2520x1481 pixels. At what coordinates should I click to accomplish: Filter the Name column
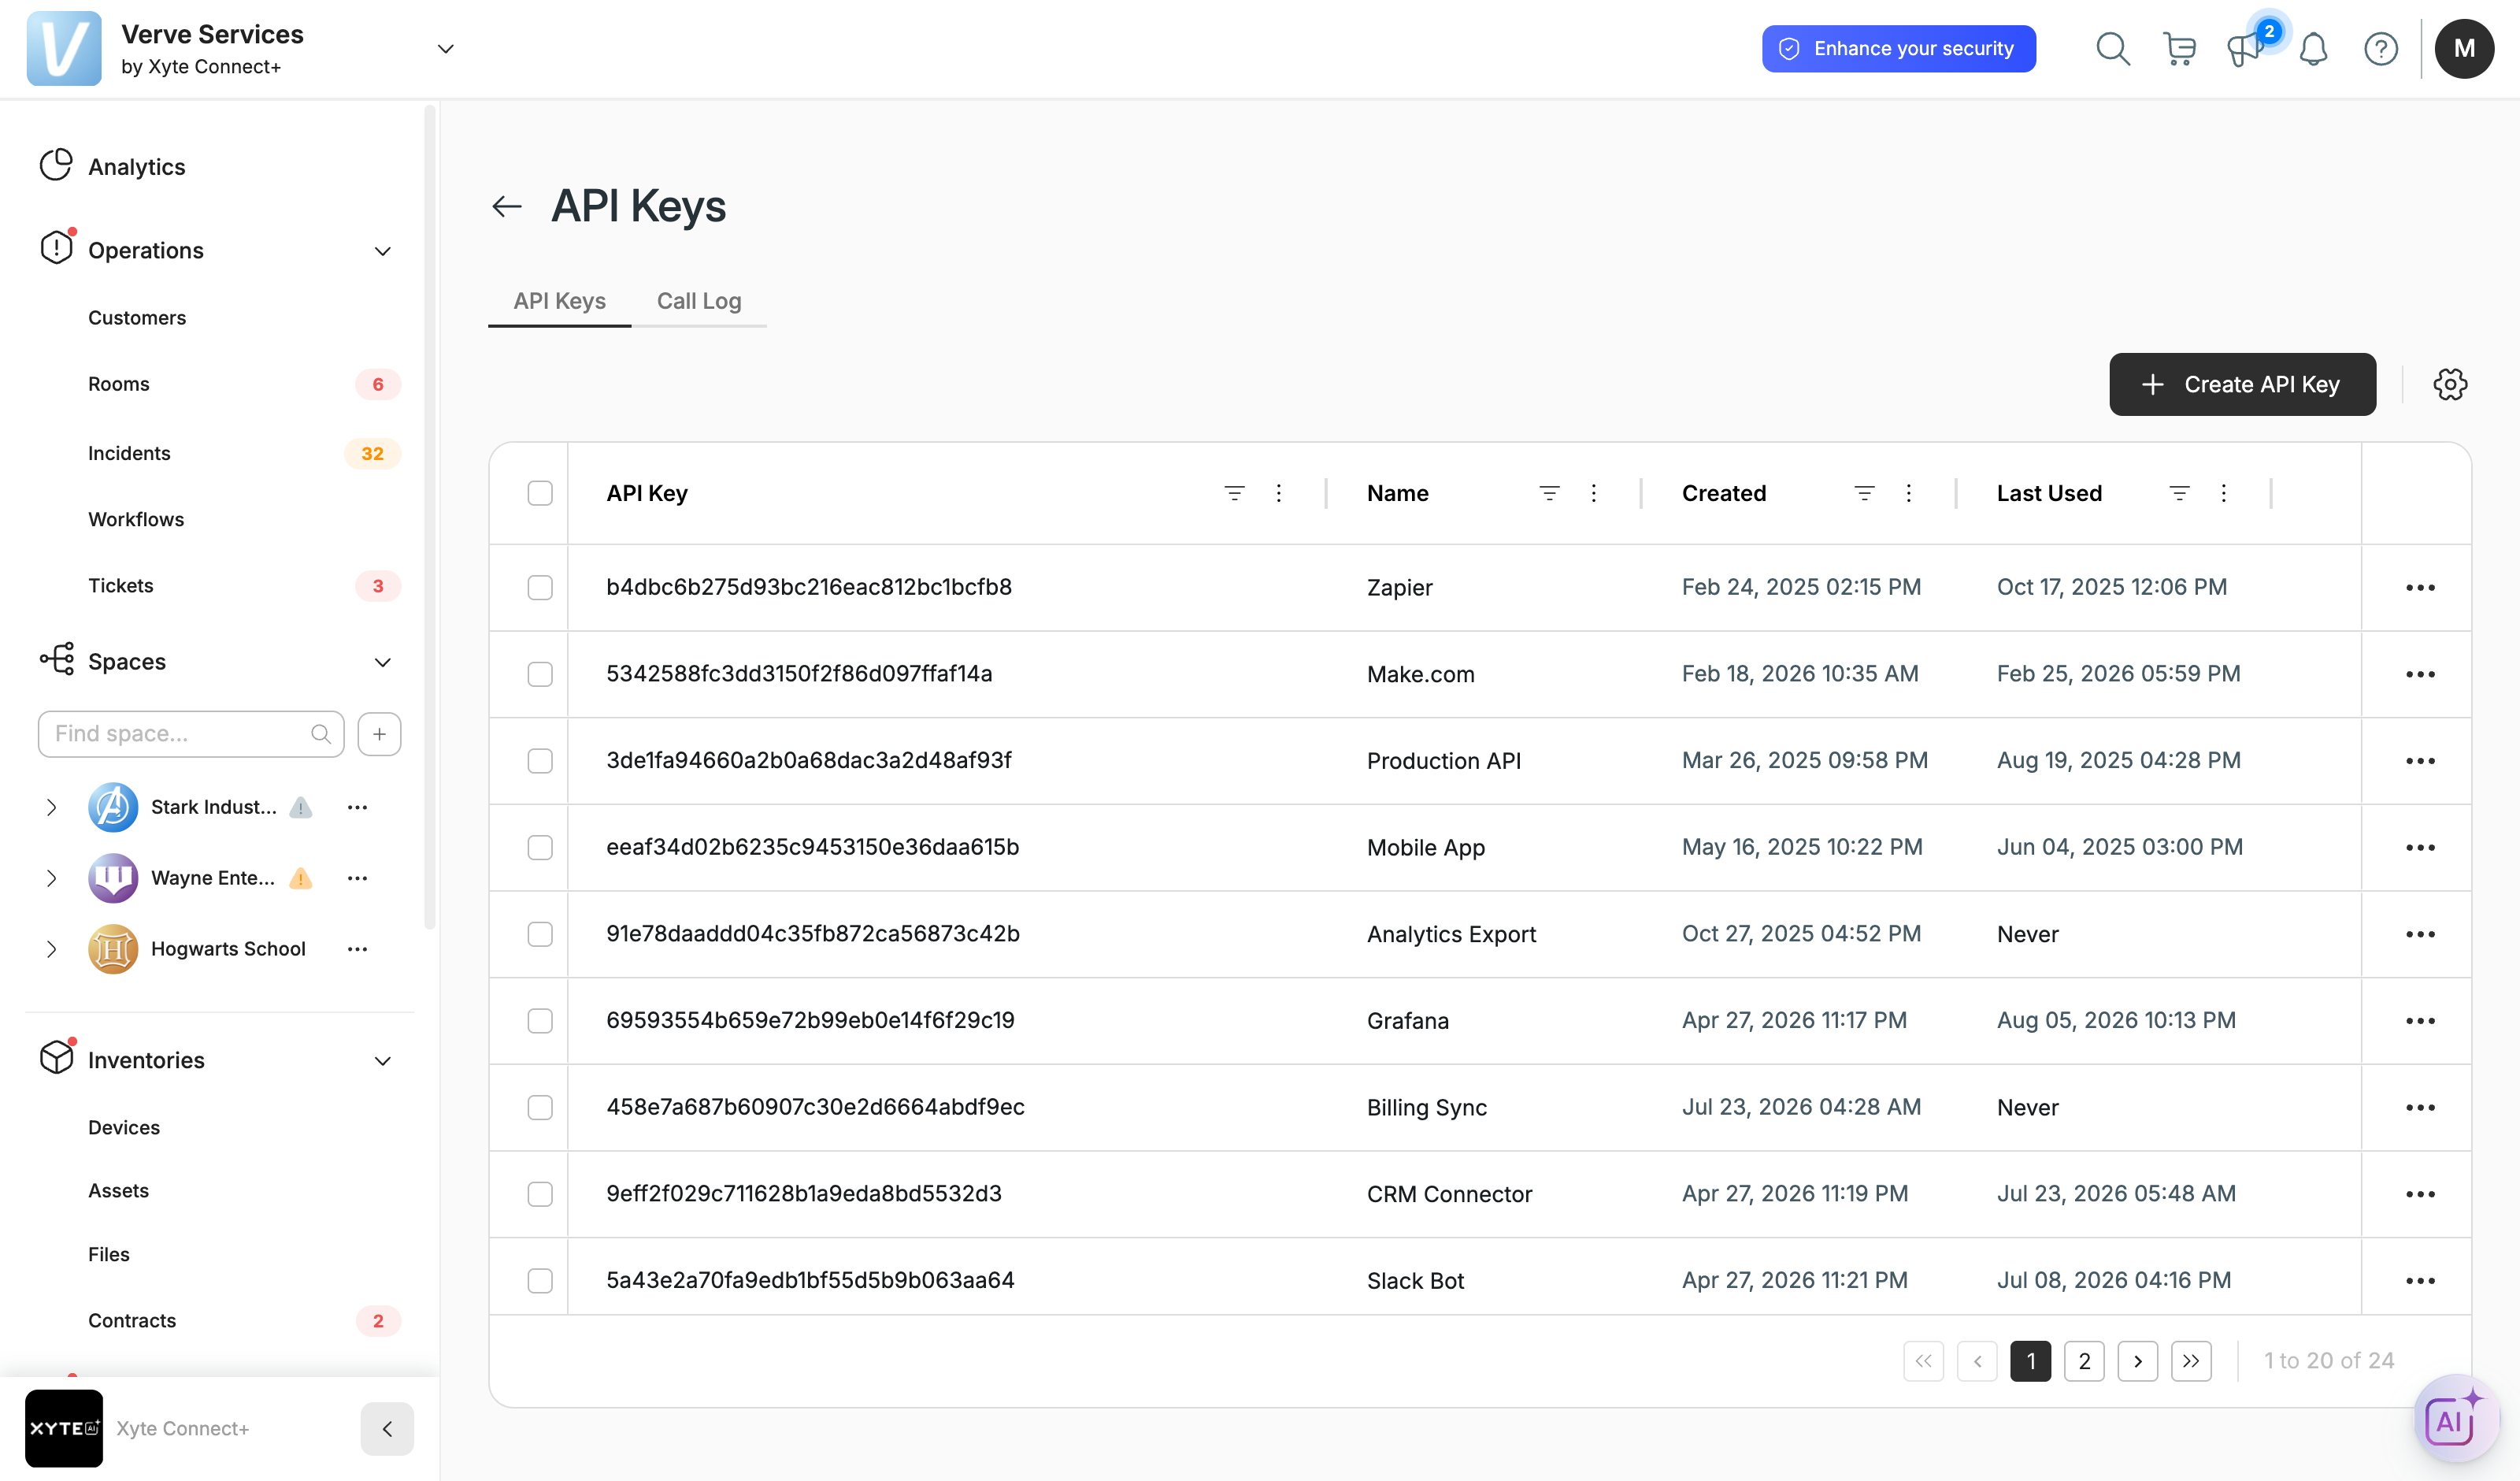point(1549,493)
